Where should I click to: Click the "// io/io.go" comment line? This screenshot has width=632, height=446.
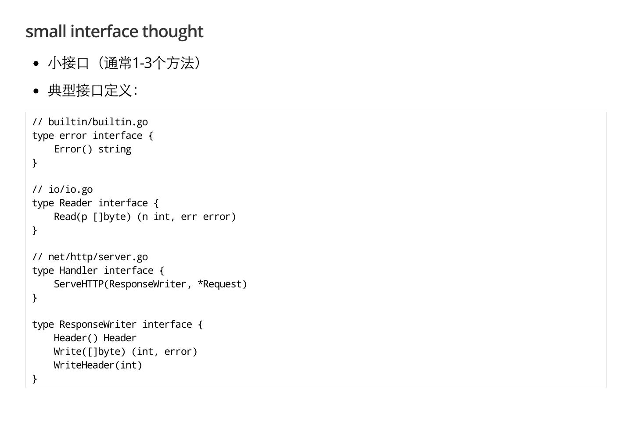pos(62,190)
